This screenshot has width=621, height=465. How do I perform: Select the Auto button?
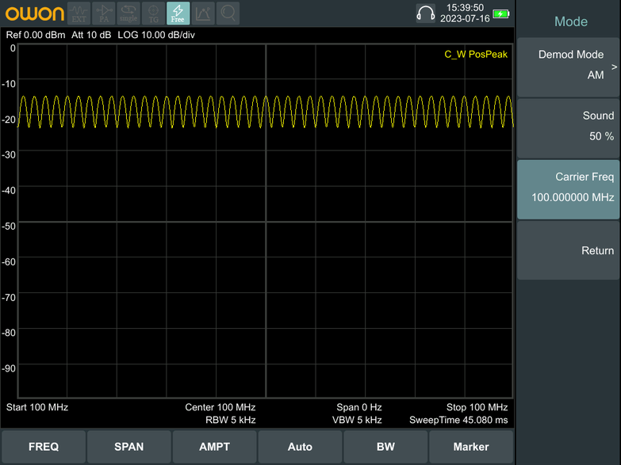tap(301, 447)
